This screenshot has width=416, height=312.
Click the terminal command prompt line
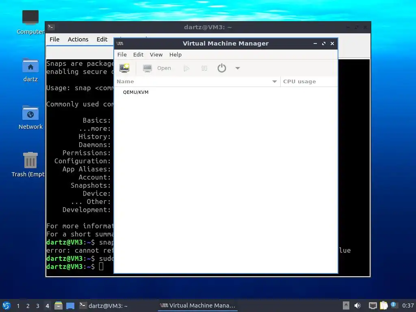click(80, 266)
